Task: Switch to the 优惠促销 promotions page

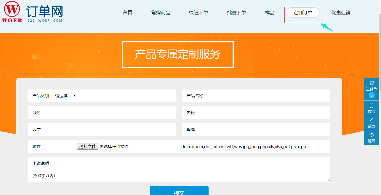Action: pyautogui.click(x=340, y=12)
